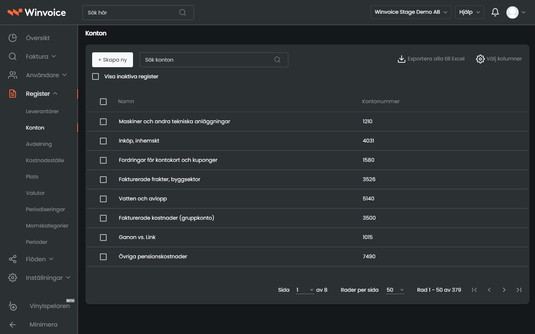This screenshot has width=535, height=334.
Task: Click the Minimera left arrow icon
Action: (13, 325)
